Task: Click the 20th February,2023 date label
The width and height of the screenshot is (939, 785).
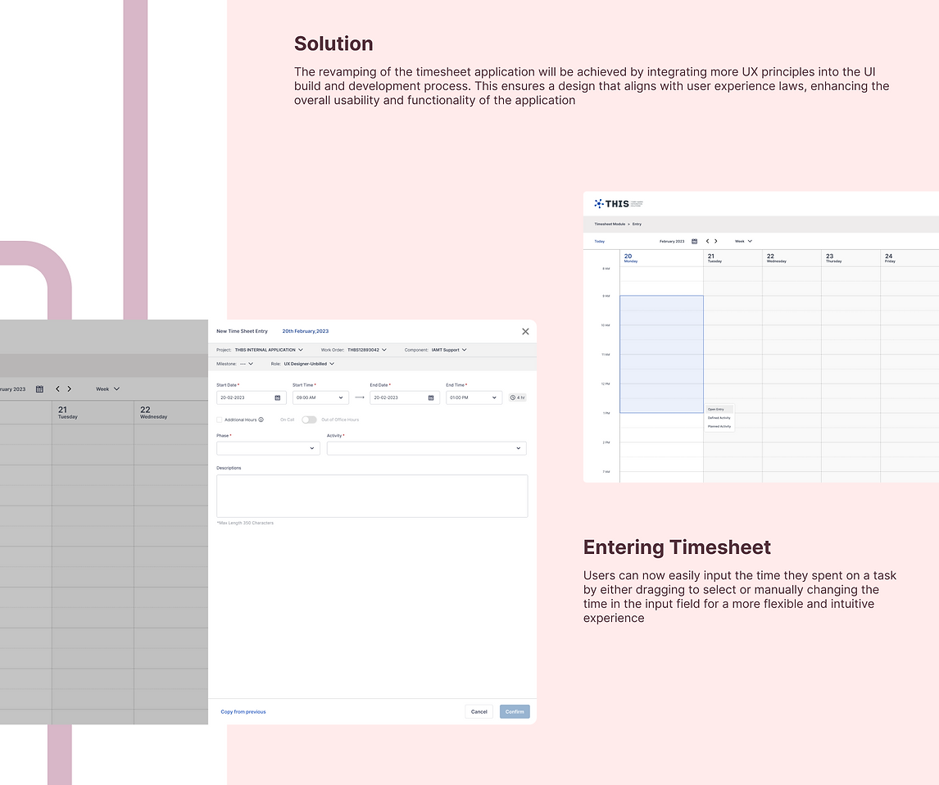Action: click(306, 331)
